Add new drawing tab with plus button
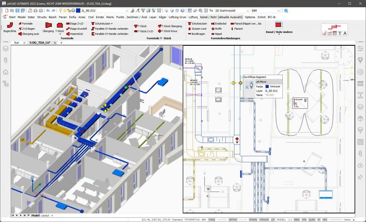The width and height of the screenshot is (366, 222). coord(61,43)
